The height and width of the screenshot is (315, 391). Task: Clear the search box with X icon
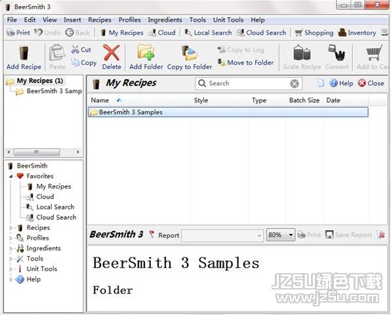(295, 83)
